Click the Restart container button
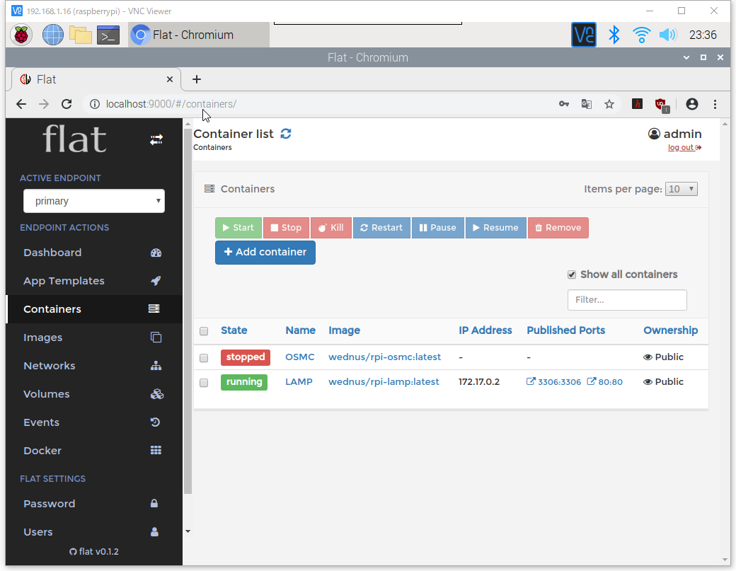736x571 pixels. pyautogui.click(x=381, y=228)
